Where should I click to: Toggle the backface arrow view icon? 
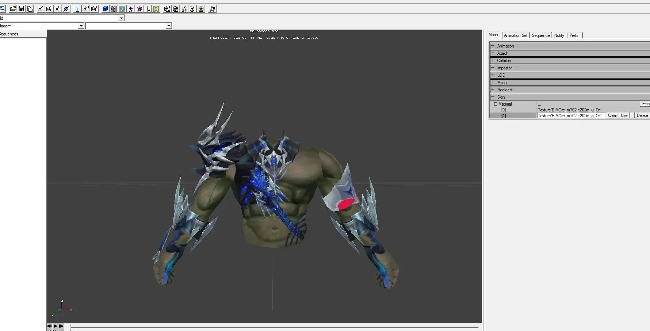point(114,9)
